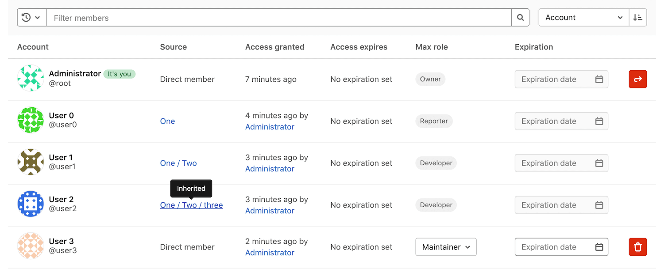Click the 'One / Two / three' source link
This screenshot has height=269, width=664.
(x=191, y=205)
